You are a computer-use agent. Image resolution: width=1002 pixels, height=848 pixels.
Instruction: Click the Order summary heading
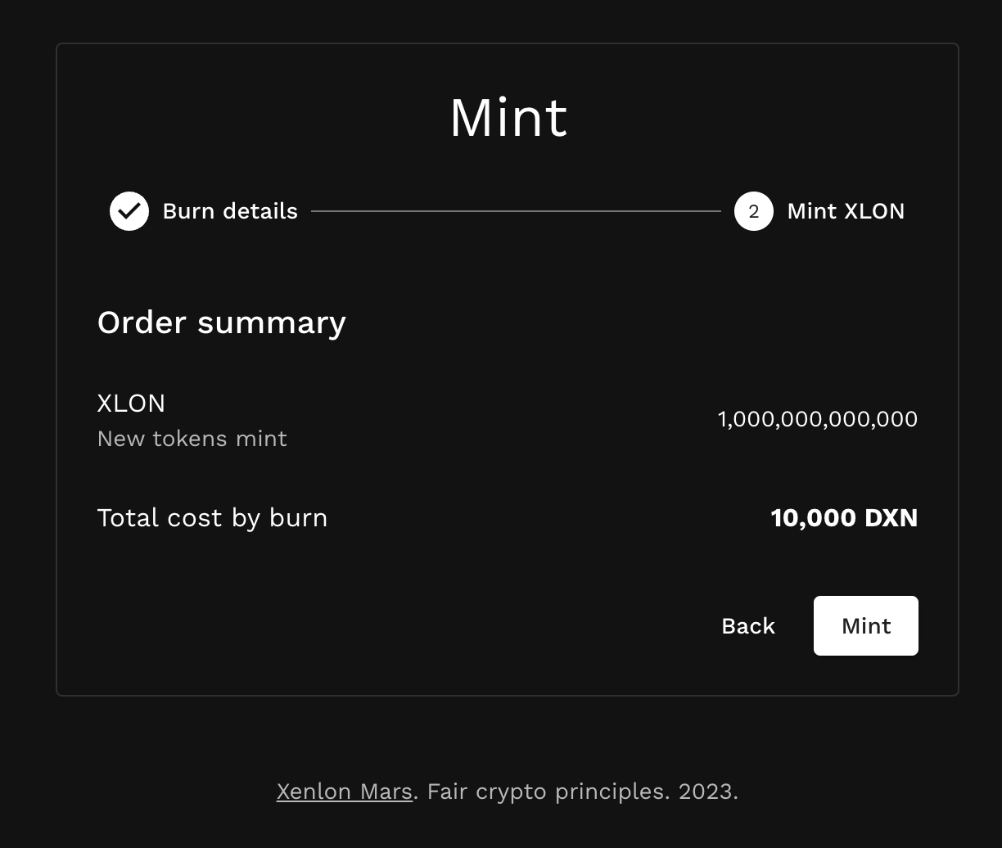(x=221, y=323)
